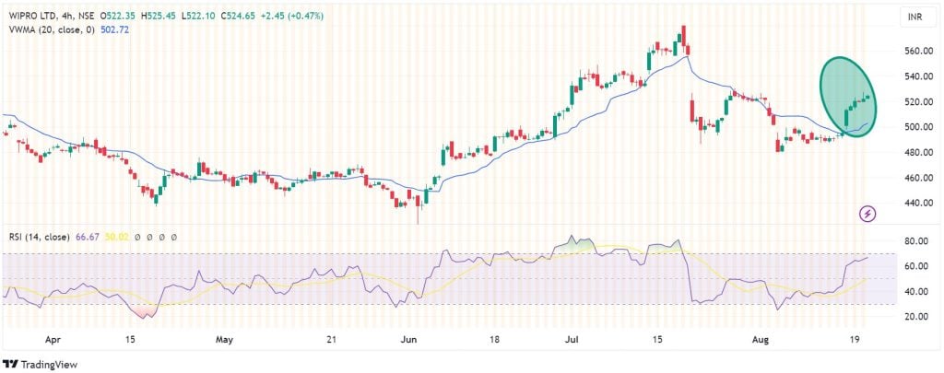Viewport: 944px width, 373px height.
Task: Click the purple lightning bolt icon
Action: 868,213
